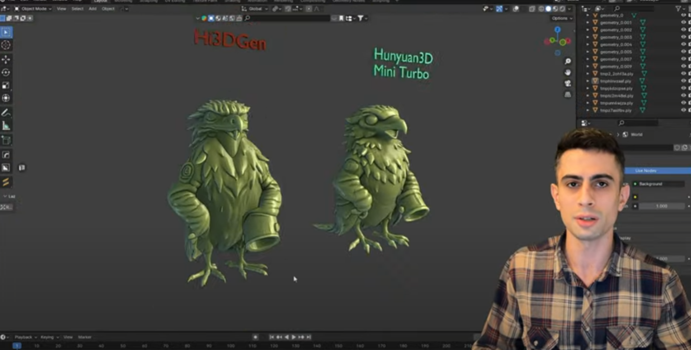Select the Annotate pencil tool
The image size is (691, 350).
click(x=6, y=113)
